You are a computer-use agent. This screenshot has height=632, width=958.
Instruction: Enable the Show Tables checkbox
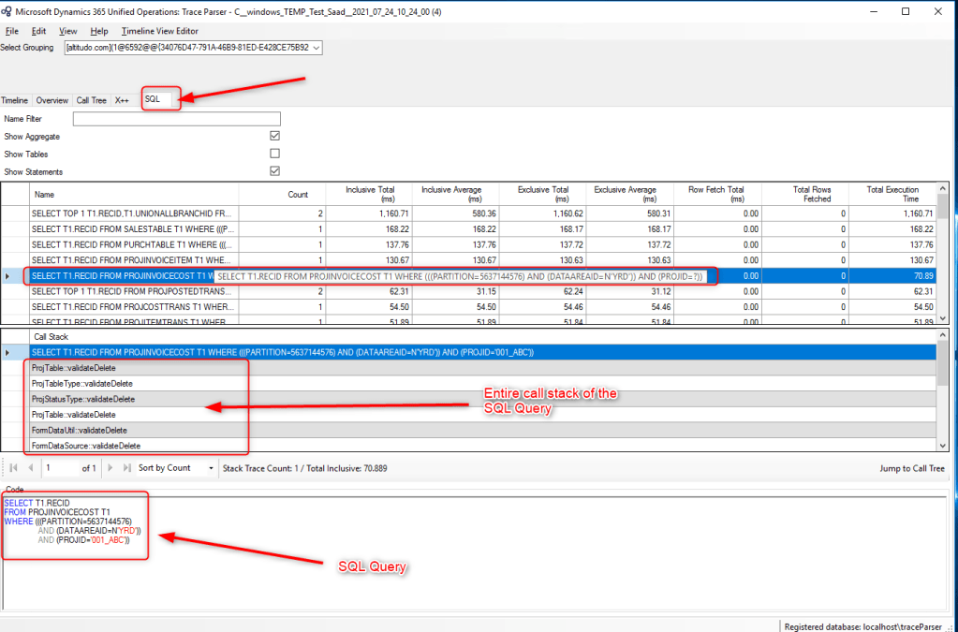pos(274,154)
